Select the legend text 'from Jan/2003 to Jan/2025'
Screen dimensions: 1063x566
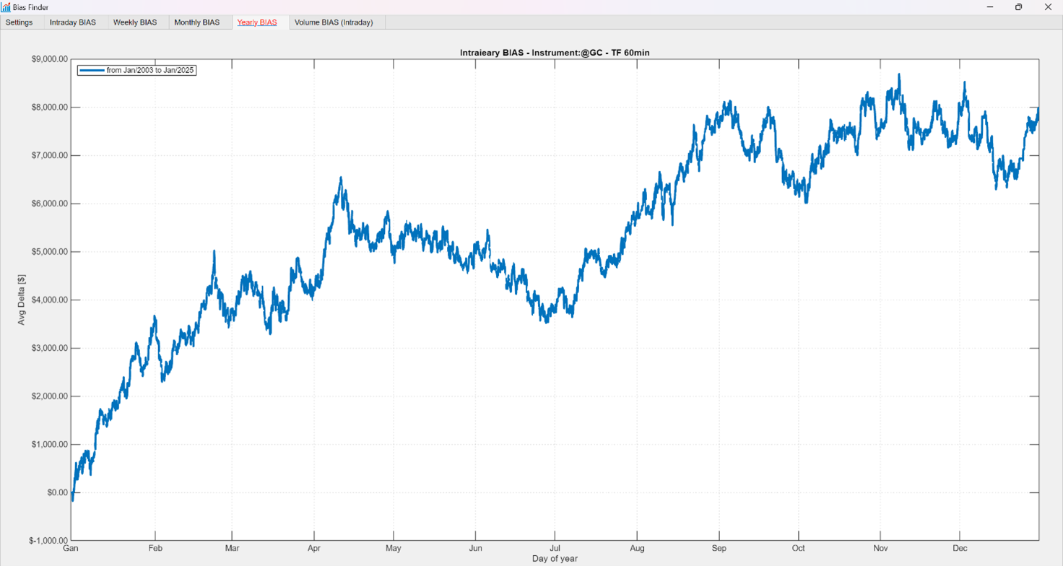click(x=150, y=71)
